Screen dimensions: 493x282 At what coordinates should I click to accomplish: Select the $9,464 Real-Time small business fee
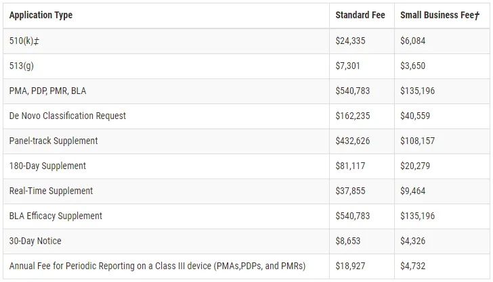pyautogui.click(x=413, y=191)
